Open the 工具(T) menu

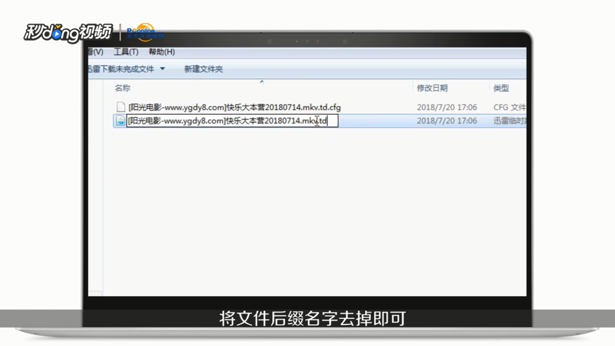coord(126,52)
